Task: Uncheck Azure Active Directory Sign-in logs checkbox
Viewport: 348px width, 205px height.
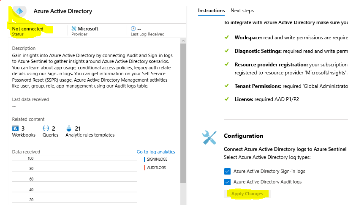Action: click(x=227, y=171)
